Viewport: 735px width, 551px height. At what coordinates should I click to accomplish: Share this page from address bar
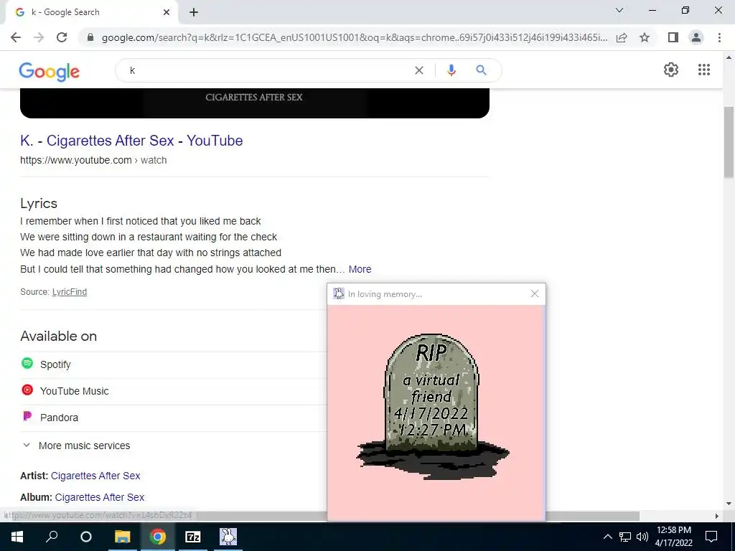622,37
